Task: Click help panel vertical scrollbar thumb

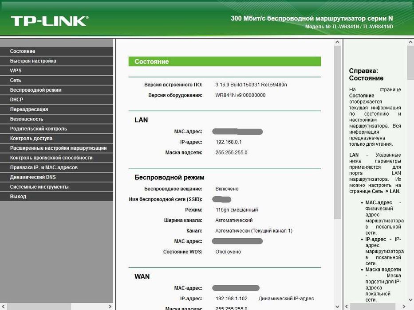Action: tap(410, 63)
